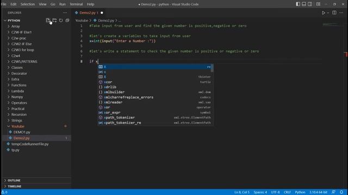Refresh the Explorer file tree
The width and height of the screenshot is (348, 195).
point(61,21)
